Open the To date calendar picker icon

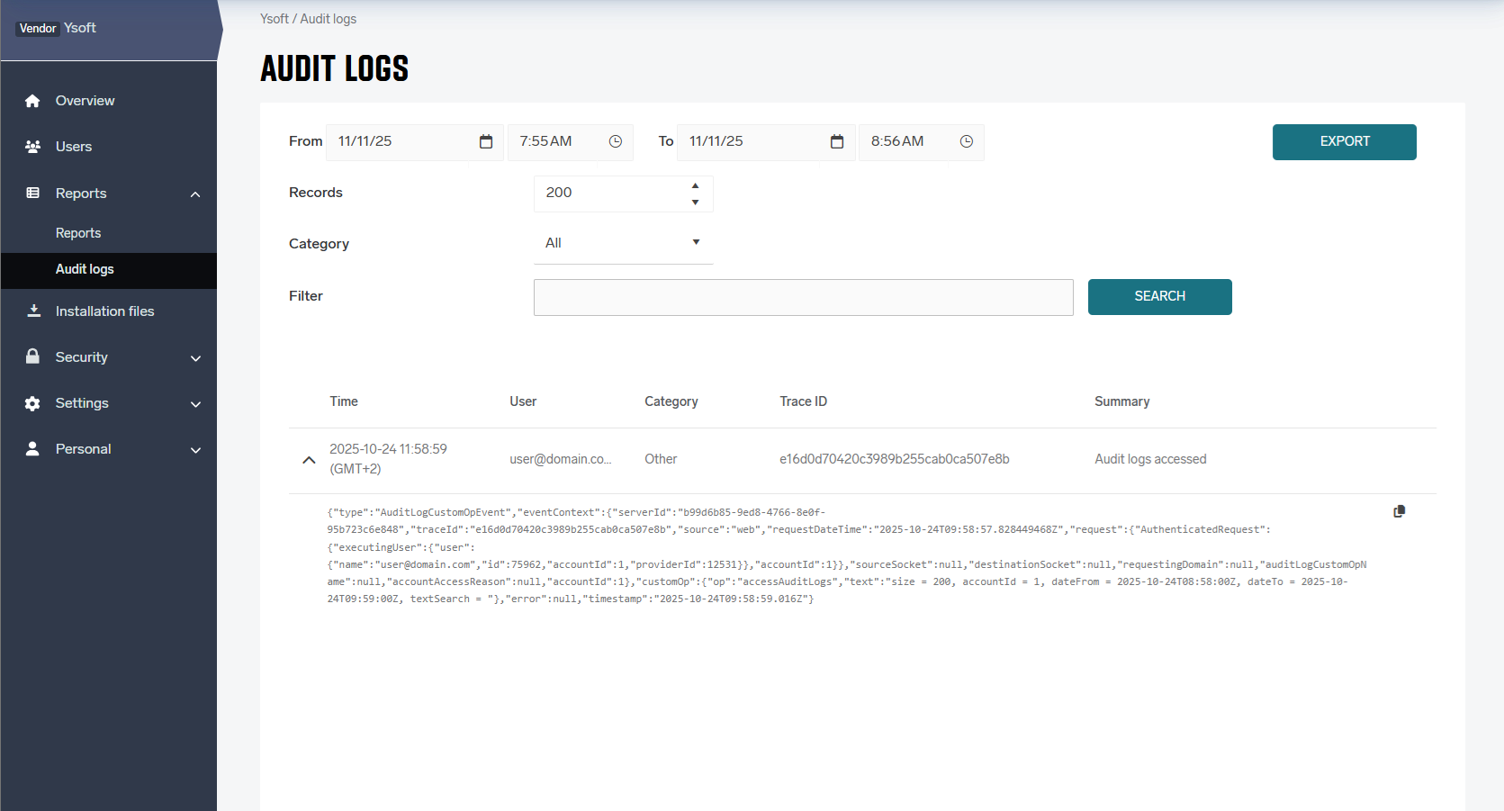click(x=837, y=141)
